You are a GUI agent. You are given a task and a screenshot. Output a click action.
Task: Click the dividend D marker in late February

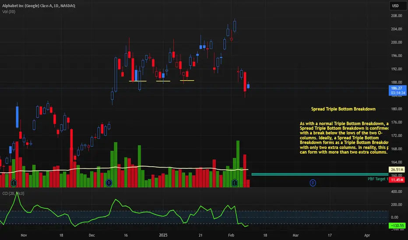(313, 183)
